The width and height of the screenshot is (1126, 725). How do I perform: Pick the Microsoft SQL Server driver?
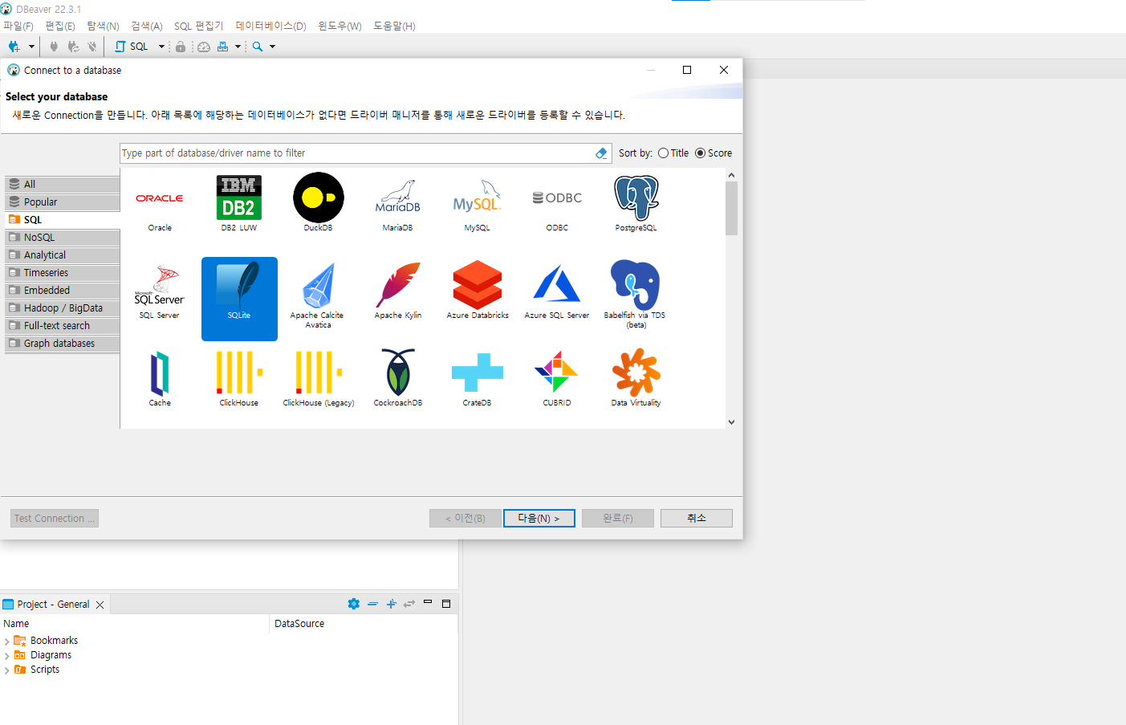[x=160, y=293]
